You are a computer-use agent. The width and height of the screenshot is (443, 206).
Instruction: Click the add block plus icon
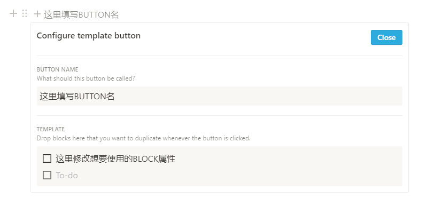click(x=13, y=13)
